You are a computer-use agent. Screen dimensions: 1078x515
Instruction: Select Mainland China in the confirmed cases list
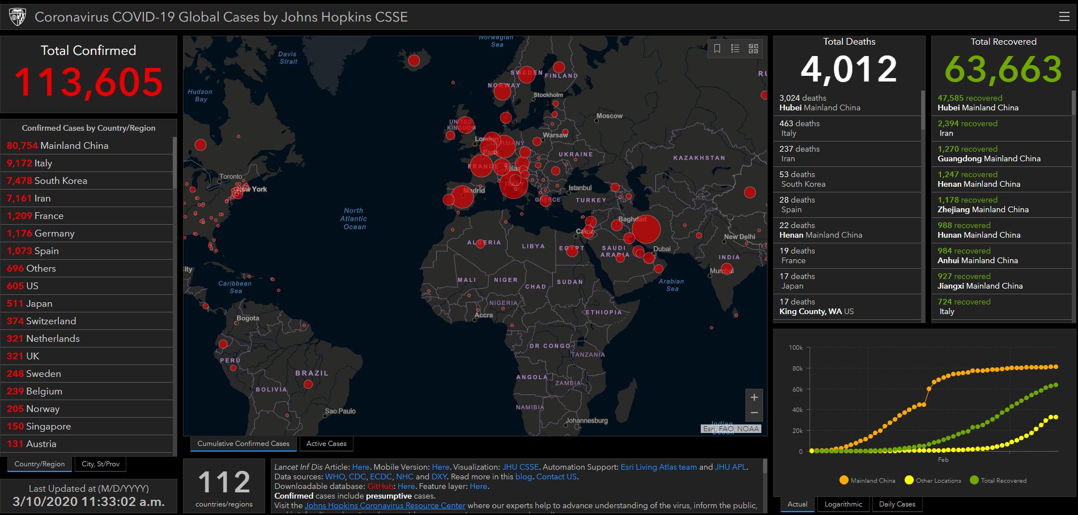click(x=87, y=145)
